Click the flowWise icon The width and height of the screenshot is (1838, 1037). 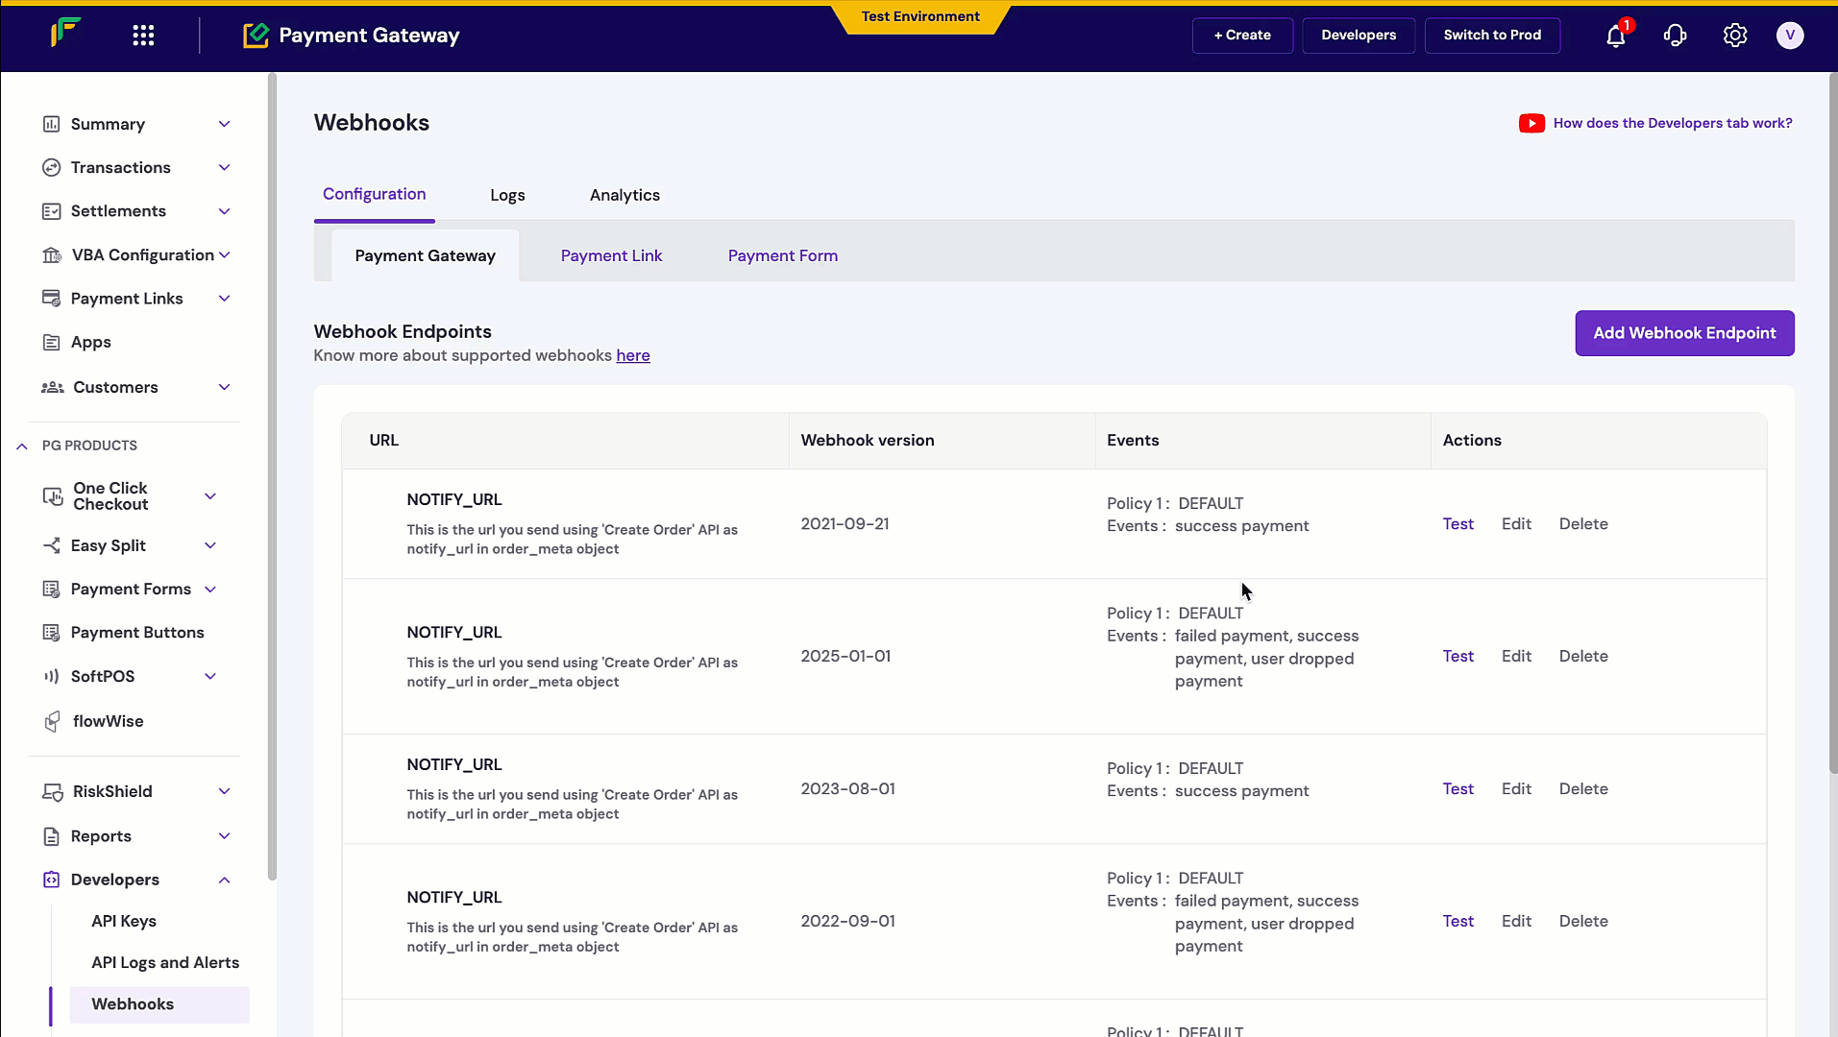[x=52, y=721]
